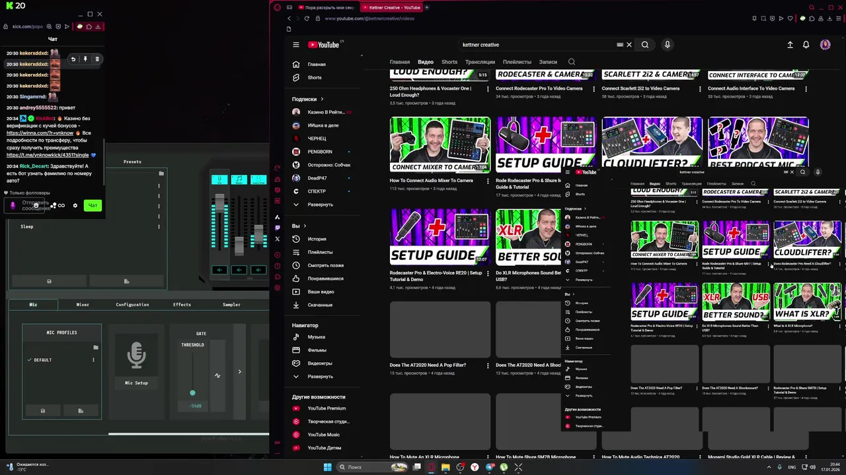Image resolution: width=846 pixels, height=475 pixels.
Task: Reload the Kettner Creative browser page
Action: 307,18
